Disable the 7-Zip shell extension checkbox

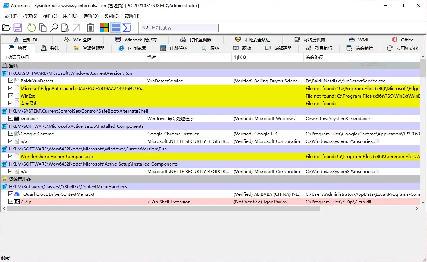(11, 202)
